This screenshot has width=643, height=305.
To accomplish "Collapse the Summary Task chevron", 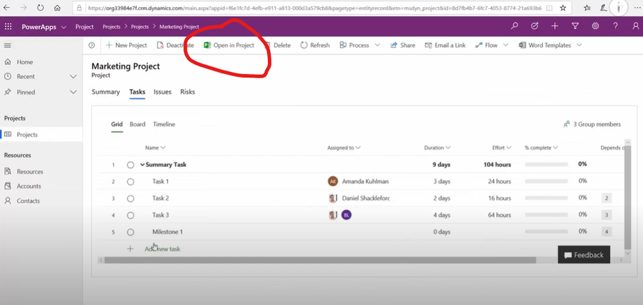I will 142,165.
